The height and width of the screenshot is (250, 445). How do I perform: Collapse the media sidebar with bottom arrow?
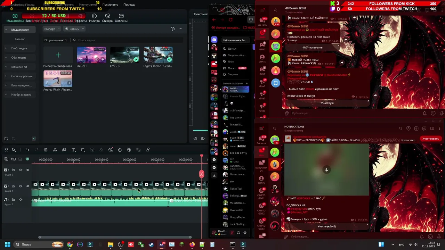point(34,139)
